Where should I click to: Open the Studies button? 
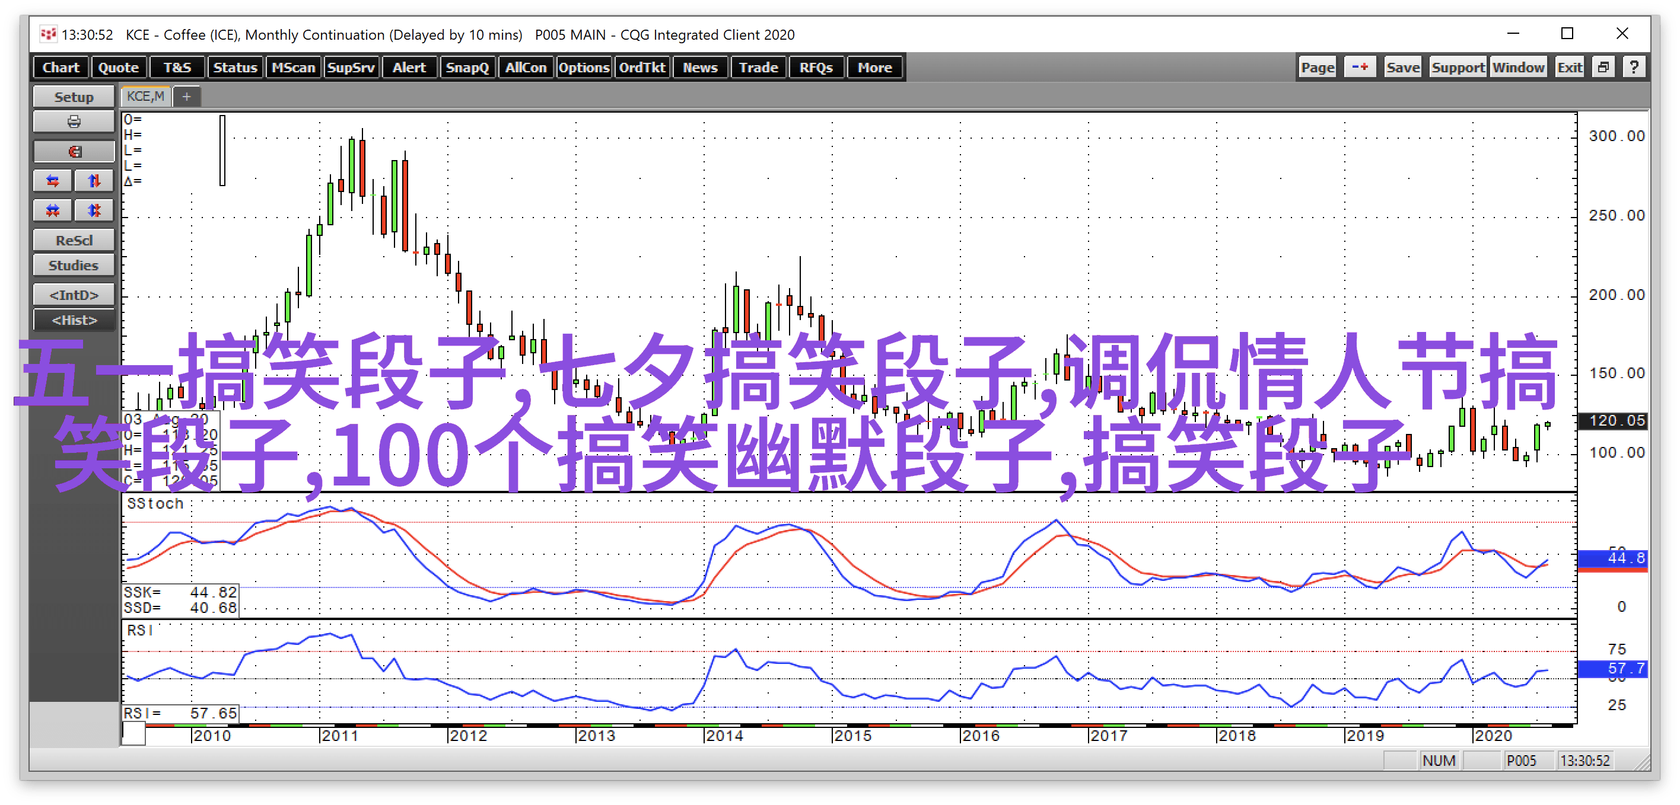[74, 266]
